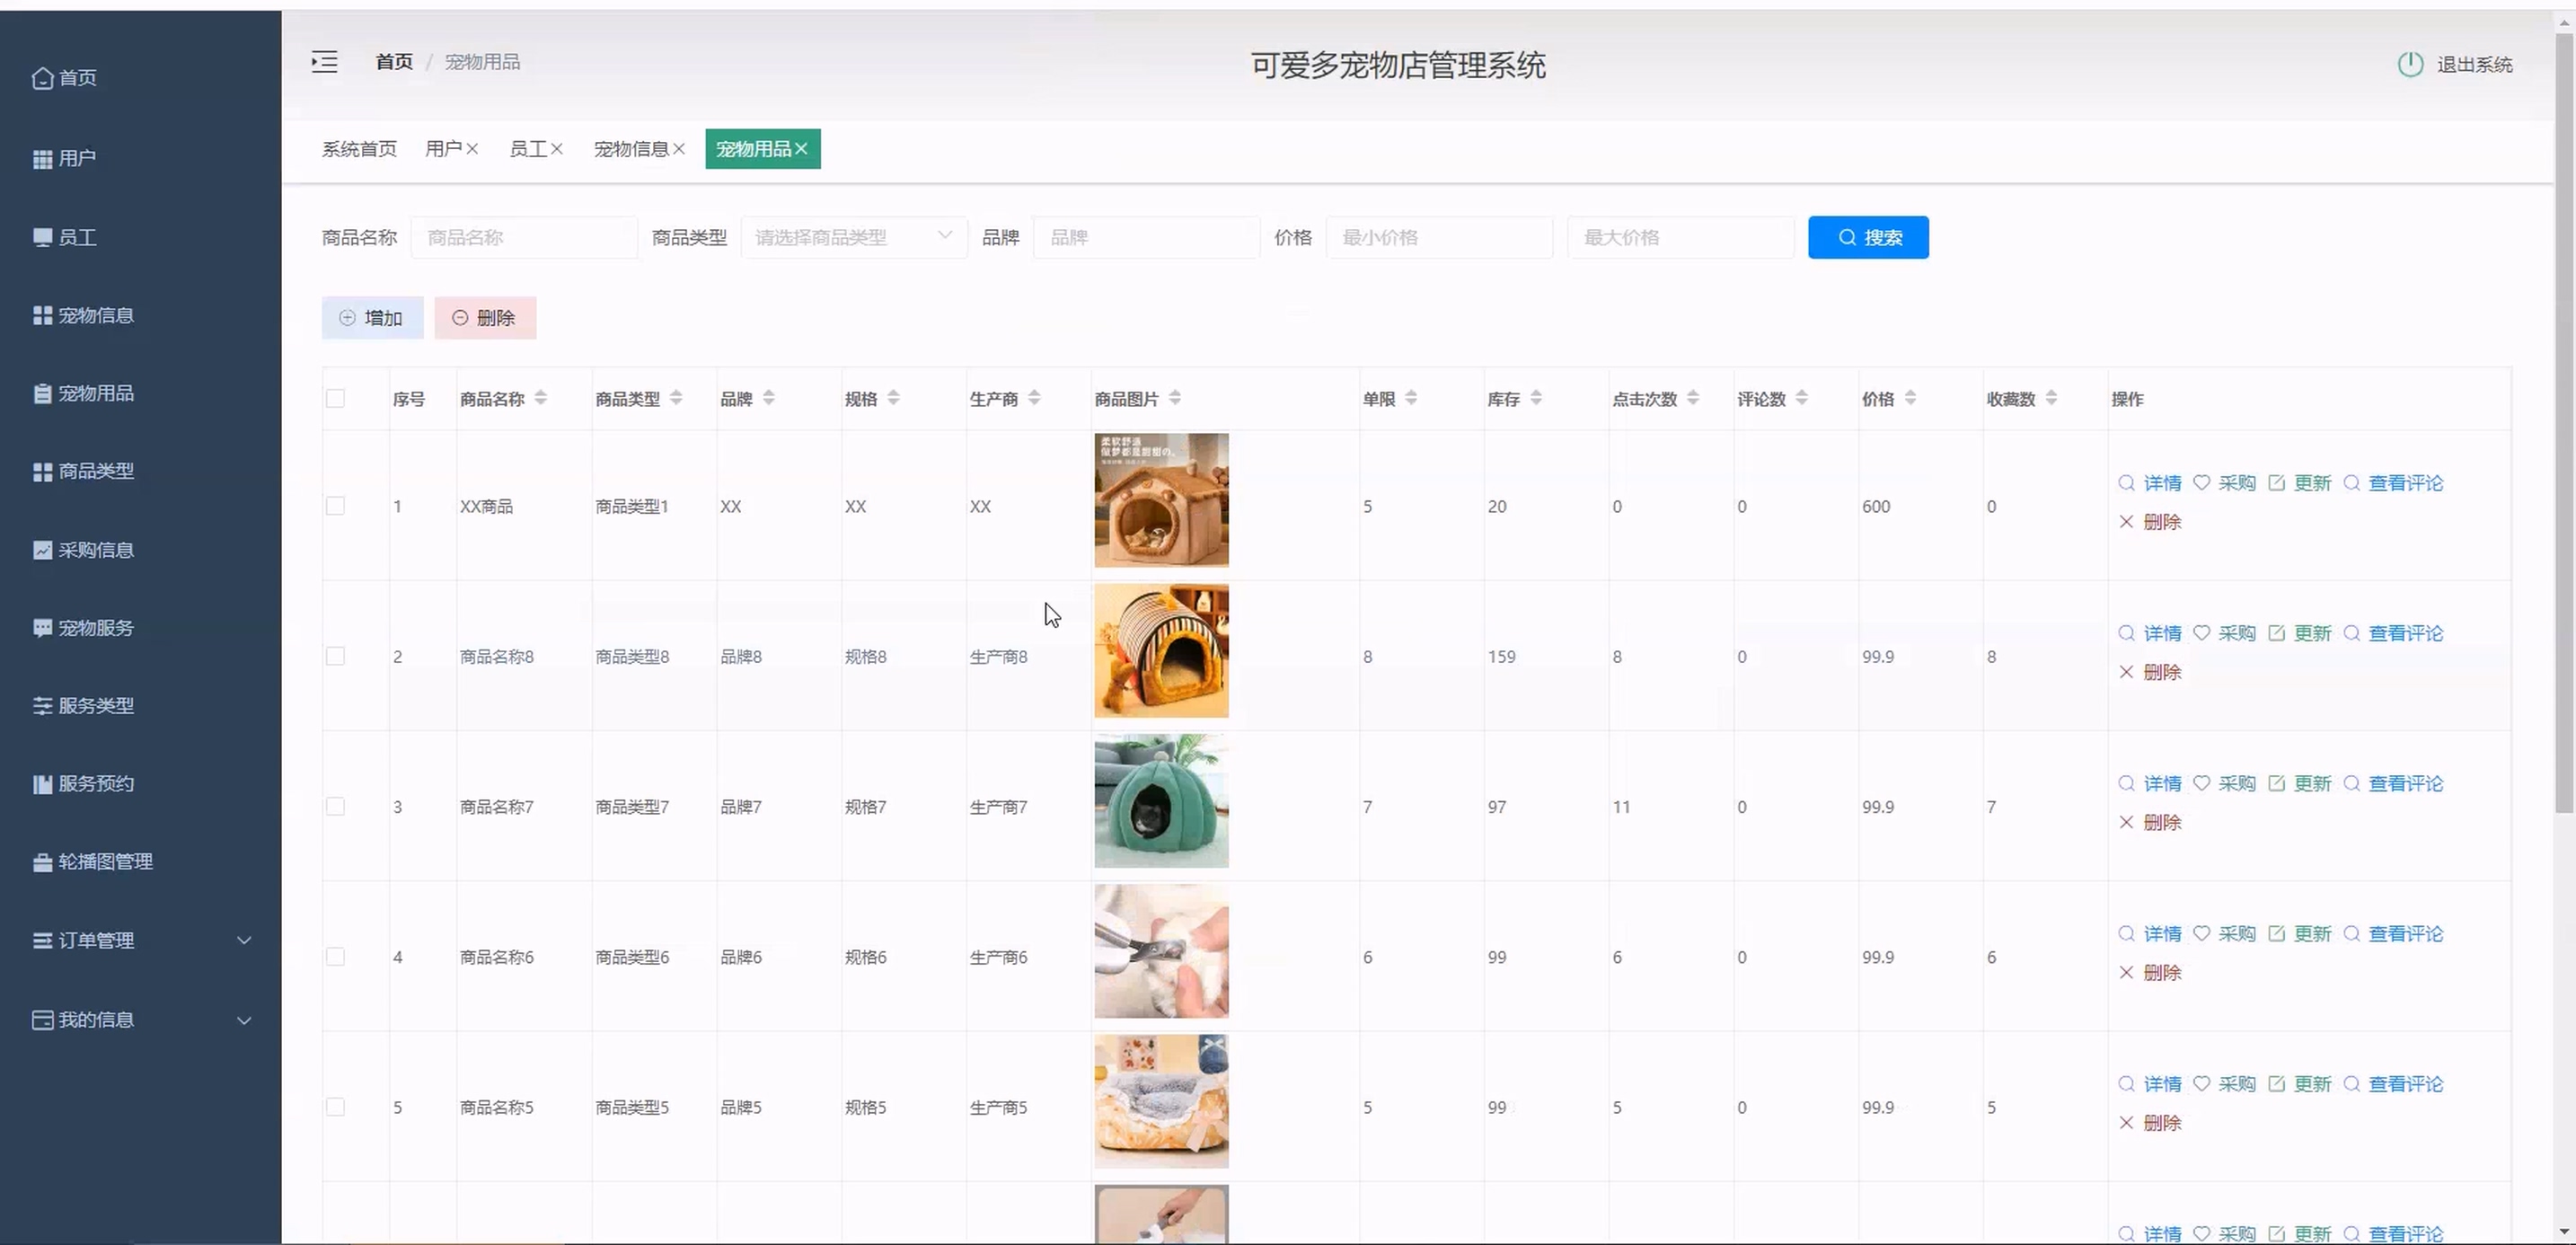
Task: Switch to the 宠物信息 tab
Action: [x=631, y=149]
